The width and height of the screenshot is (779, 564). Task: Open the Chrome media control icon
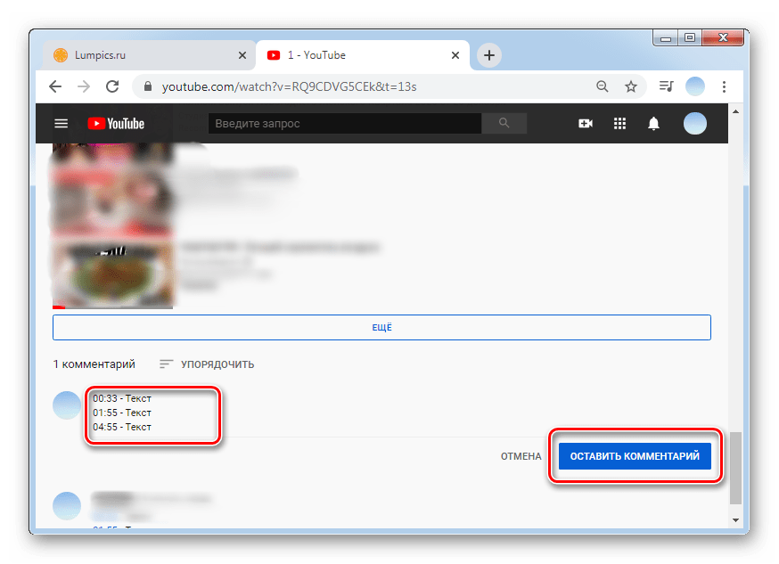pyautogui.click(x=666, y=86)
